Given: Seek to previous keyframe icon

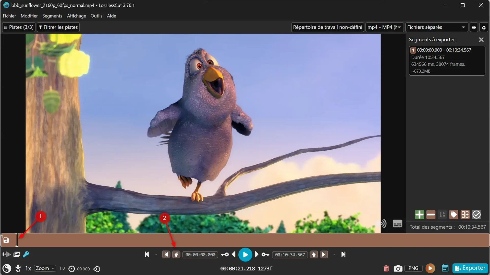Looking at the screenshot, I should pos(225,255).
